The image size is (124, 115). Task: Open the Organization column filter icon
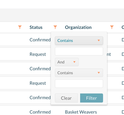(112, 27)
